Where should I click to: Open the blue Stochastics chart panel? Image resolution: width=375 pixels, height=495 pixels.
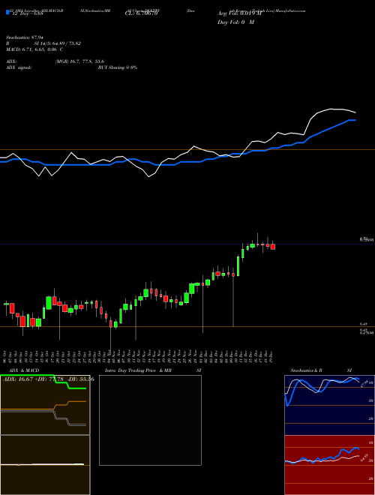[329, 405]
